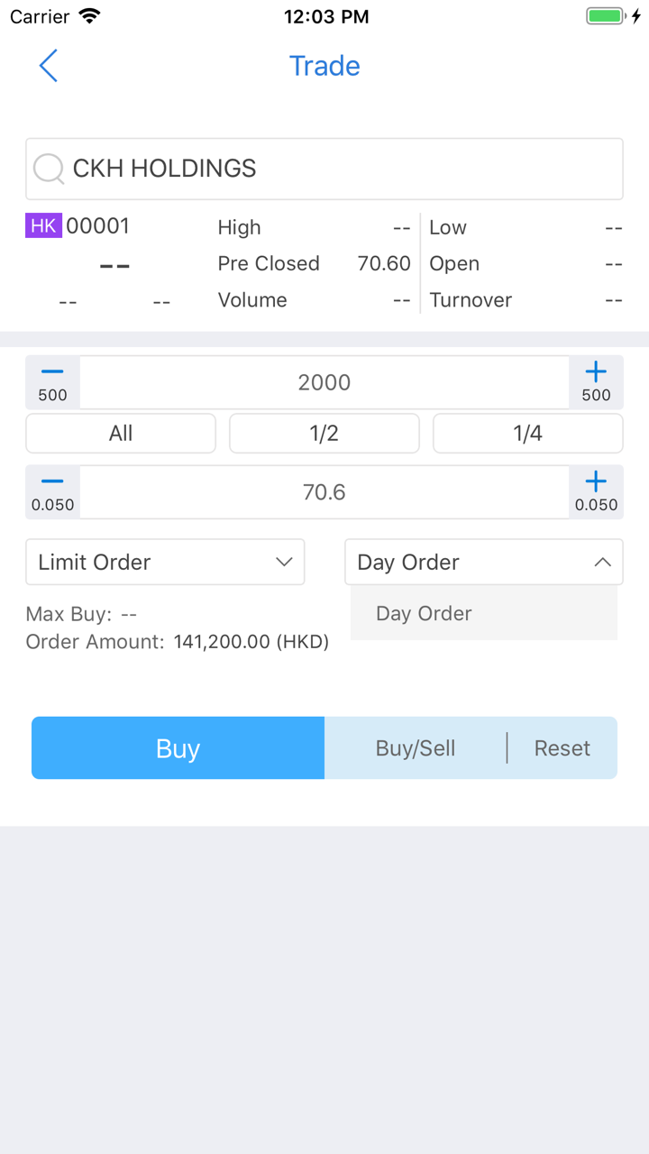Image resolution: width=649 pixels, height=1154 pixels.
Task: Focus the quantity field showing 2000
Action: 324,382
